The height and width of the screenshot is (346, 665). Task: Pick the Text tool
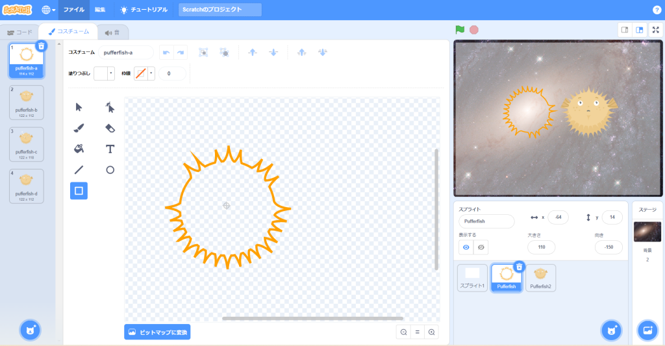[110, 149]
